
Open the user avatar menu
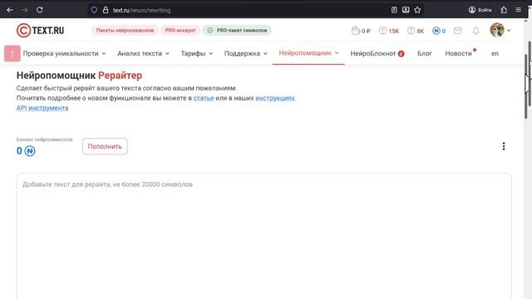500,30
